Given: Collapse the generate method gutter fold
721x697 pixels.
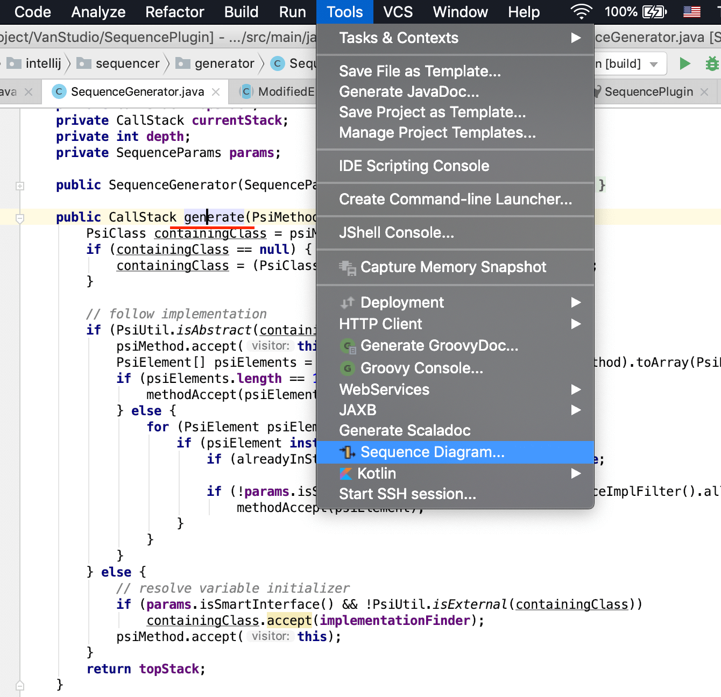Looking at the screenshot, I should point(20,218).
